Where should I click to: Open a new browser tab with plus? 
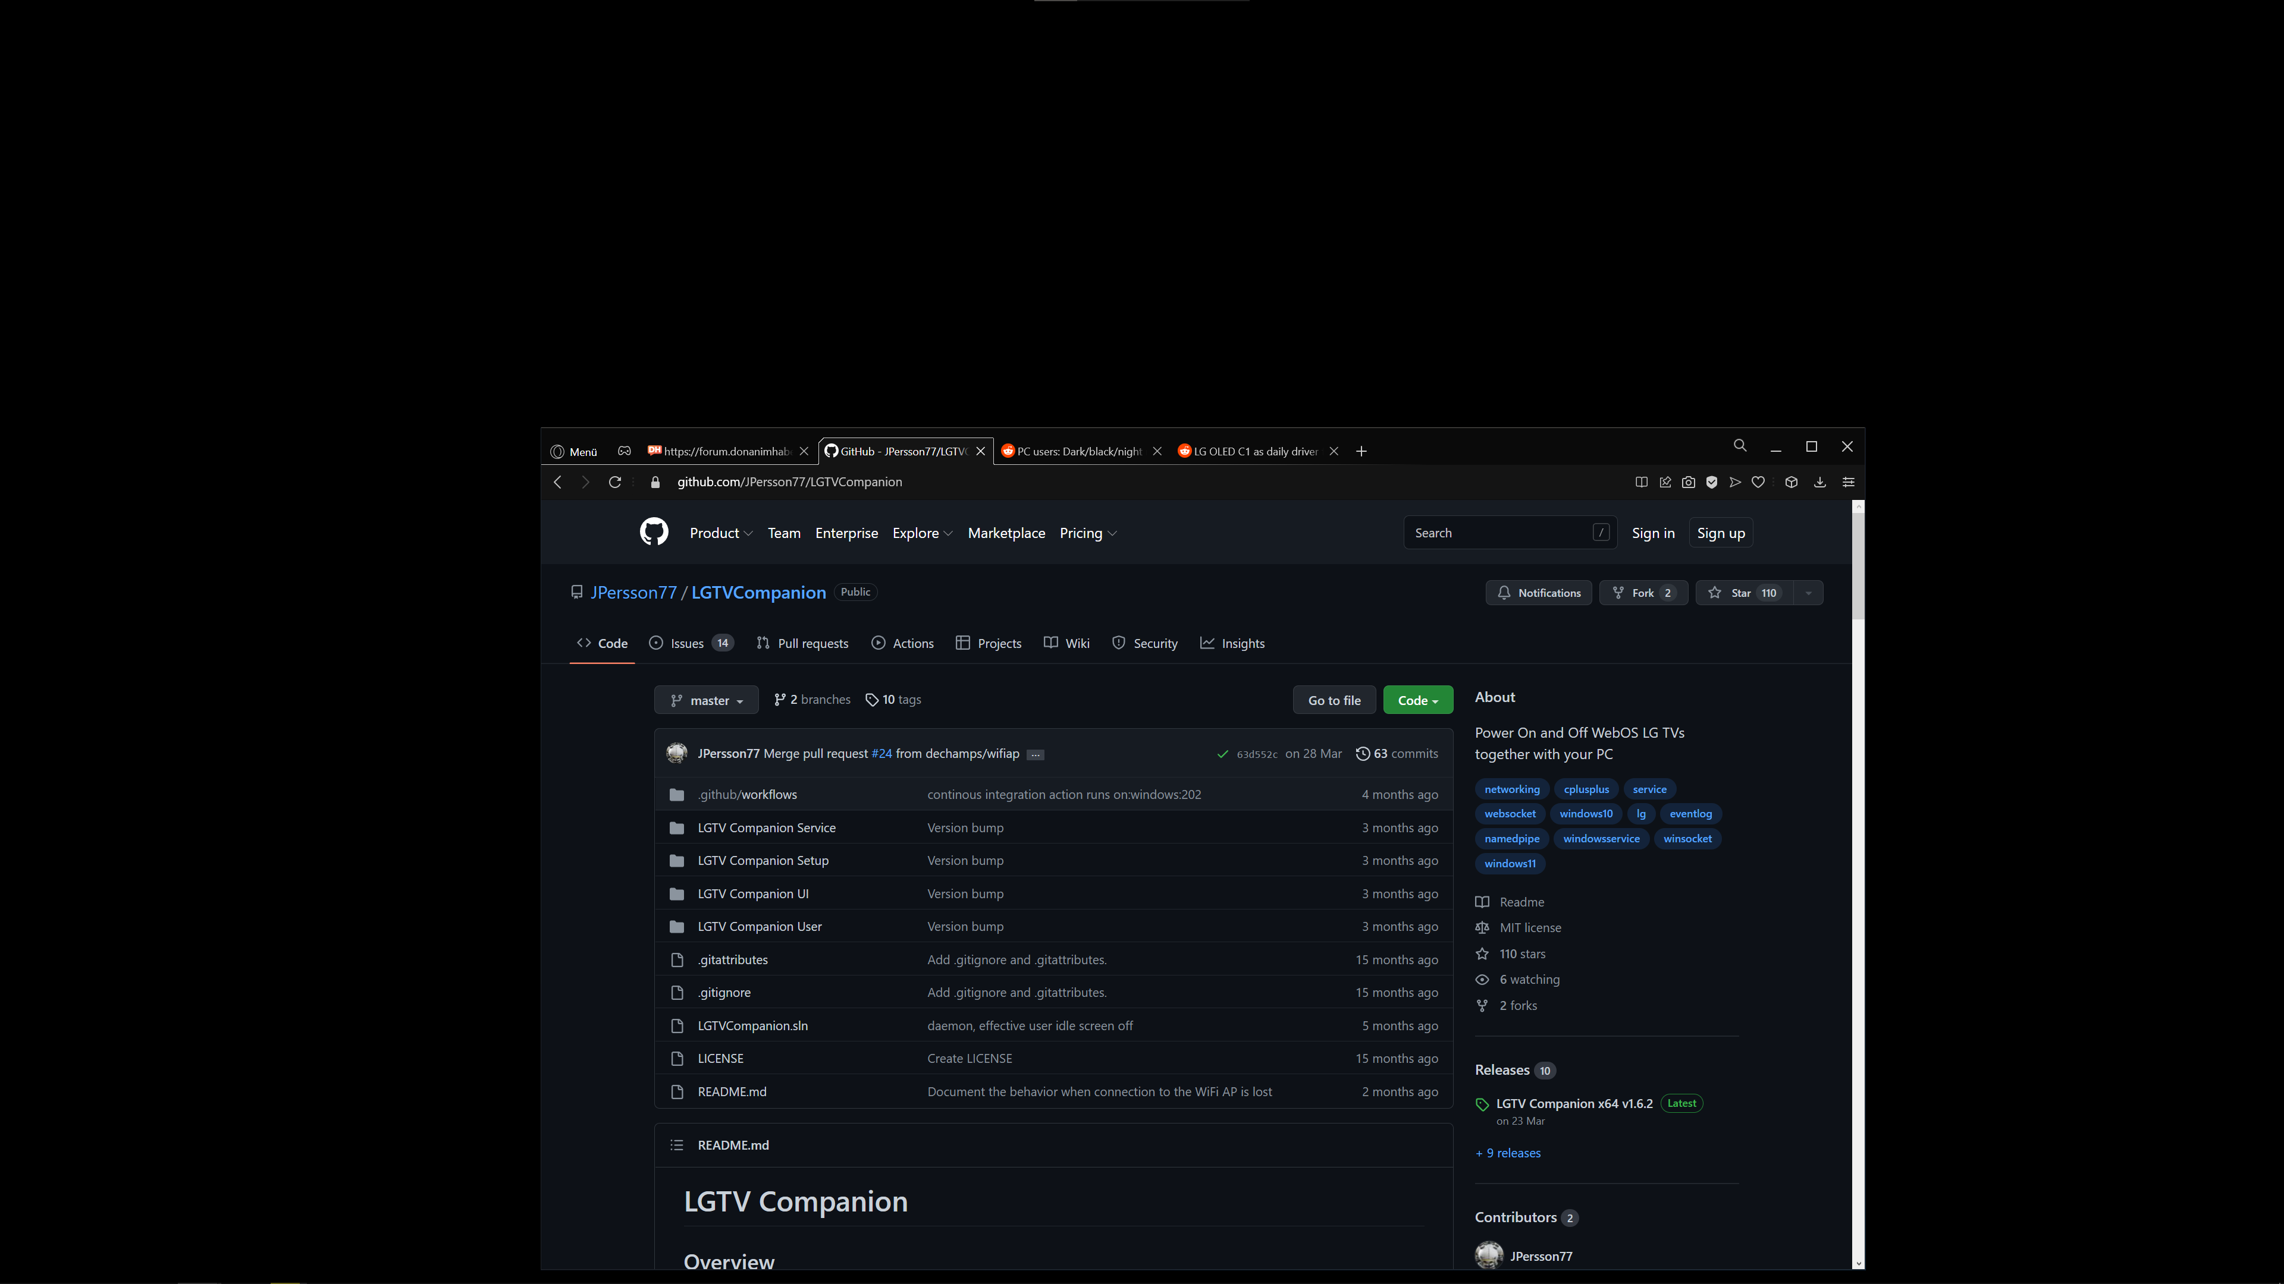[x=1361, y=452]
